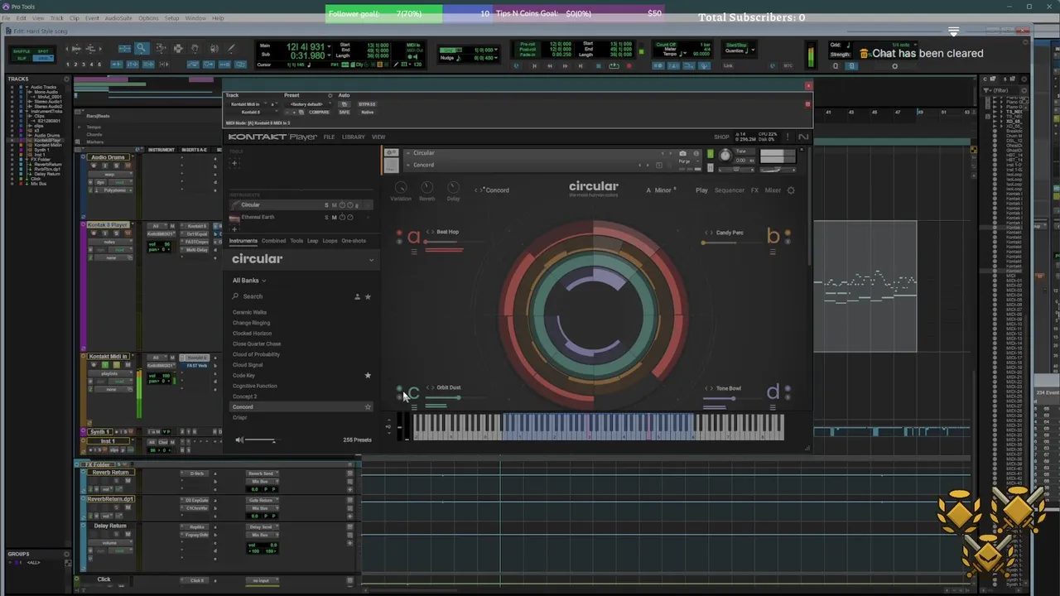Adjust the Variation knob
This screenshot has height=596, width=1060.
(x=401, y=188)
